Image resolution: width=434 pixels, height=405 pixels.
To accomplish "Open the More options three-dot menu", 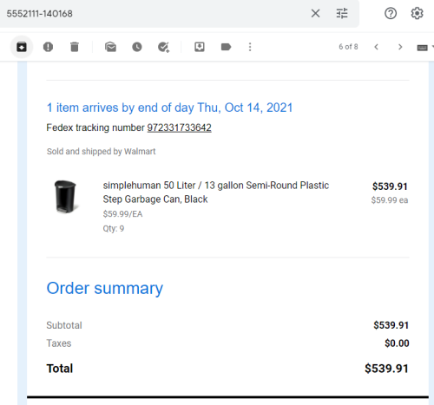I will [250, 47].
